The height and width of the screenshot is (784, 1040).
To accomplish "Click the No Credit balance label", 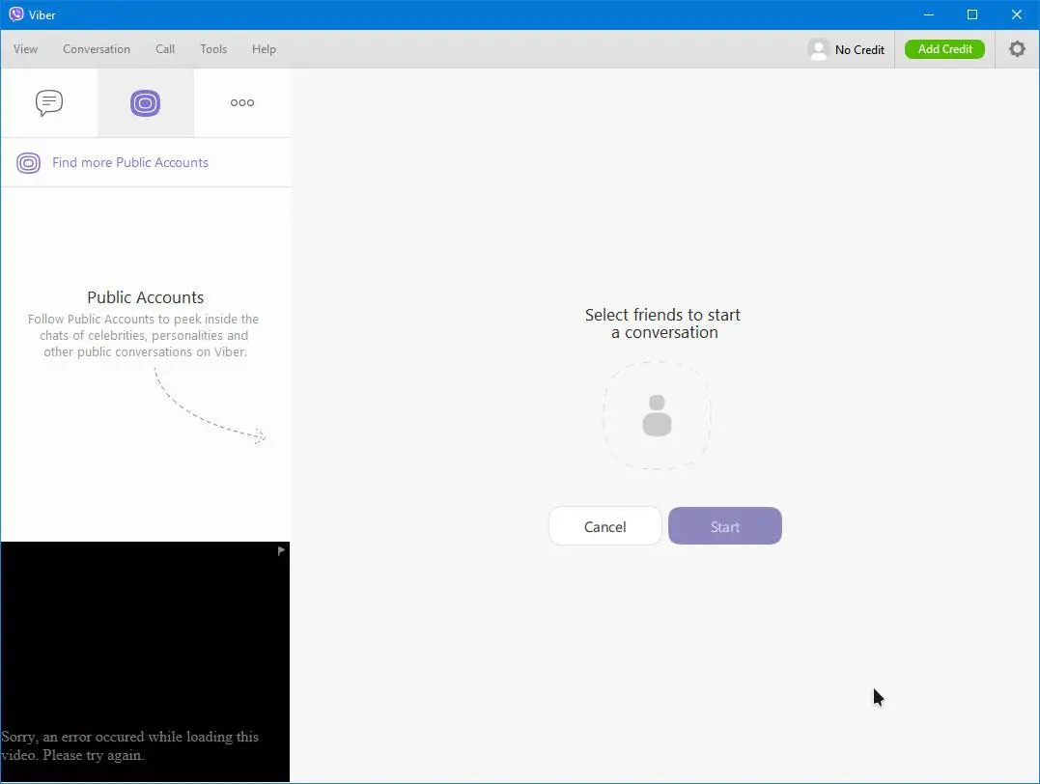I will coord(859,50).
